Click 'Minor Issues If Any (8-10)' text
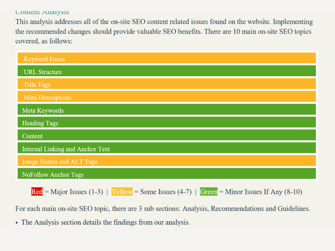The image size is (335, 251). coord(264,192)
